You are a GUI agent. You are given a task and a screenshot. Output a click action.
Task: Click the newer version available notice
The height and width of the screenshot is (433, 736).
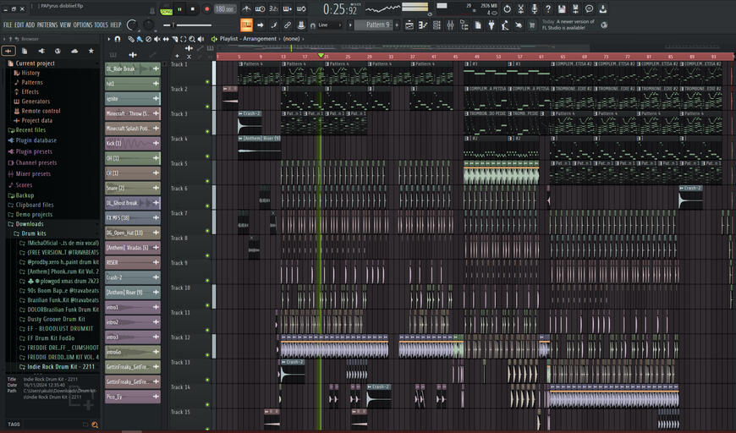click(568, 25)
